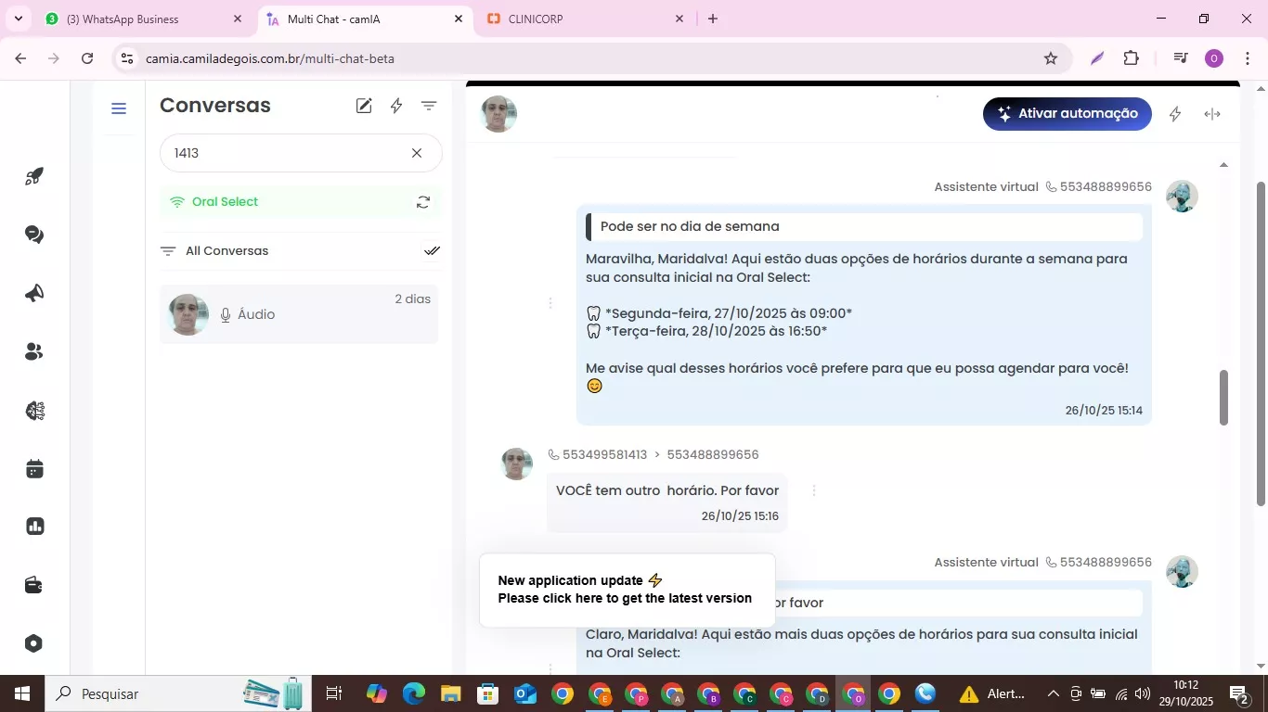Open the AI brain sidebar icon
This screenshot has height=712, width=1268.
[x=34, y=411]
